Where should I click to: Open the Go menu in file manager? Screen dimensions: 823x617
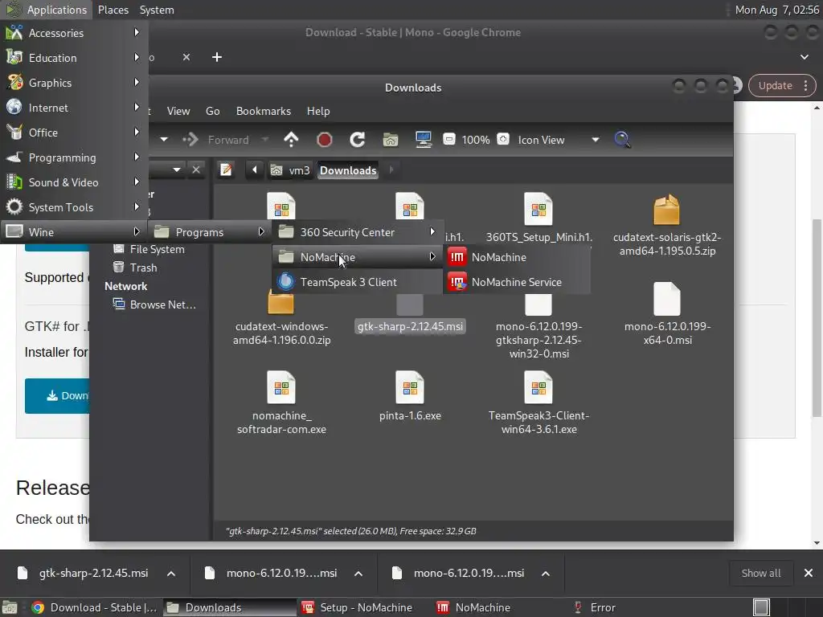pos(212,111)
